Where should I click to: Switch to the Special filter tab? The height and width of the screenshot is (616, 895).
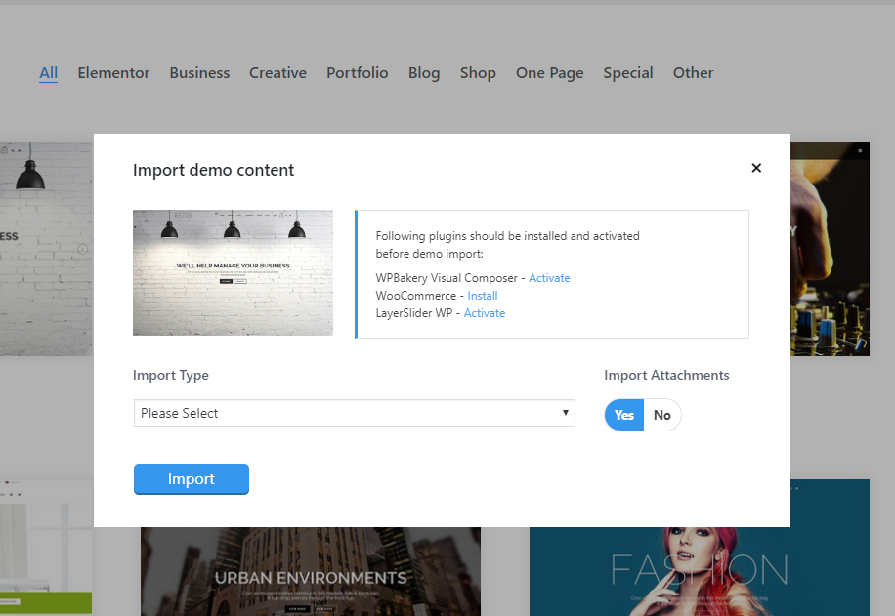627,73
